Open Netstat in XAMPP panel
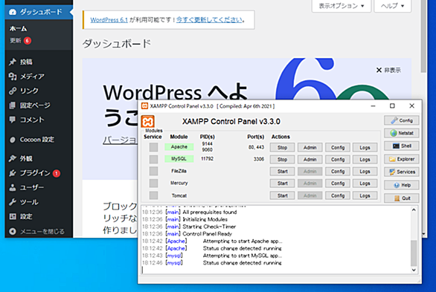Image resolution: width=436 pixels, height=292 pixels. 402,133
